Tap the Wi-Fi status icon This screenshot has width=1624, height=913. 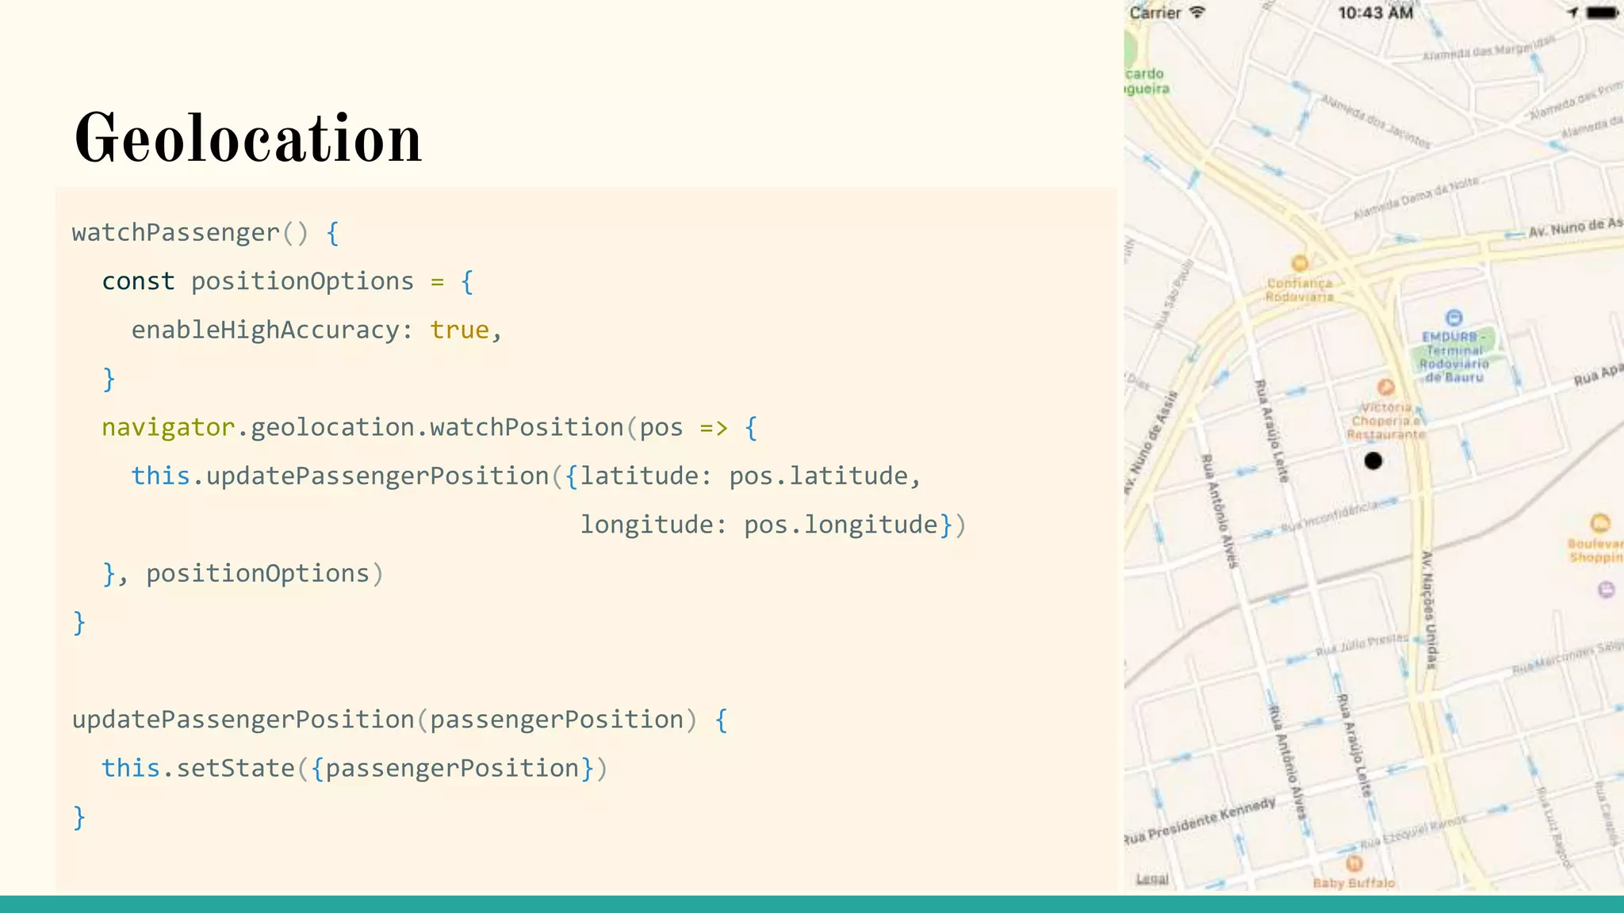point(1197,13)
